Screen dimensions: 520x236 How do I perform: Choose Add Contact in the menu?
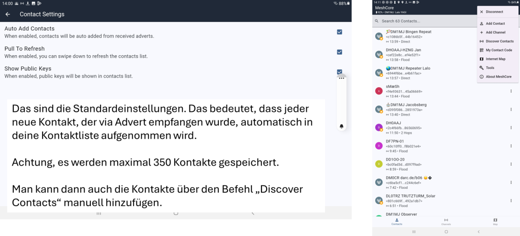[495, 24]
